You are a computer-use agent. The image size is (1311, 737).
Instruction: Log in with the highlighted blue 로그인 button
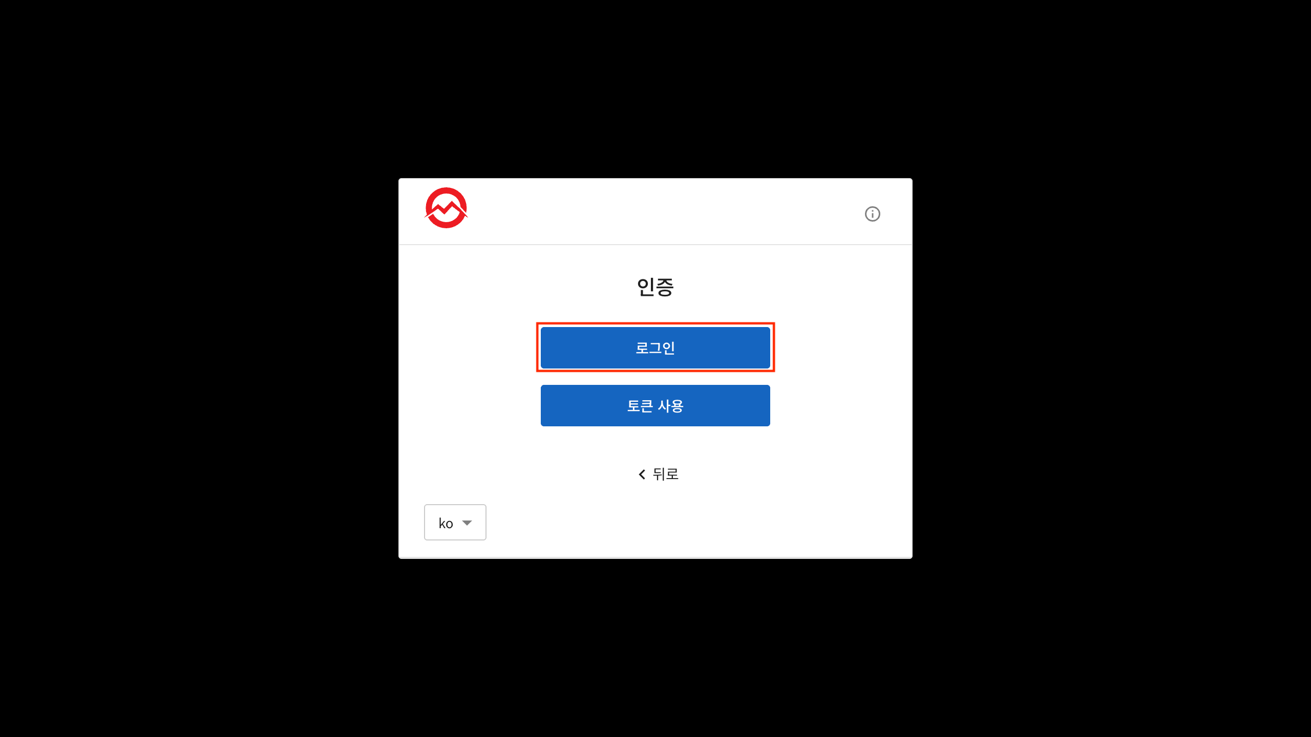coord(655,348)
